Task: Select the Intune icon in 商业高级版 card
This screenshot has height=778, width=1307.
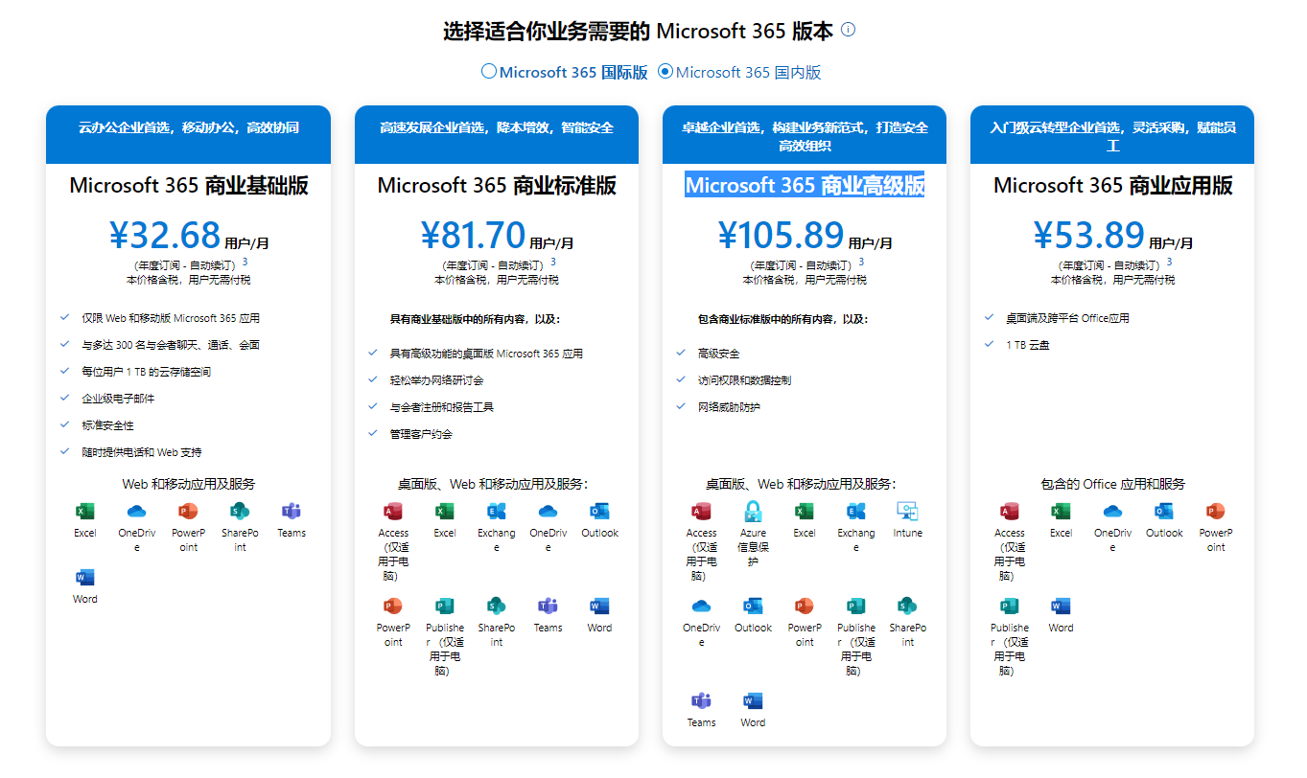Action: [907, 512]
